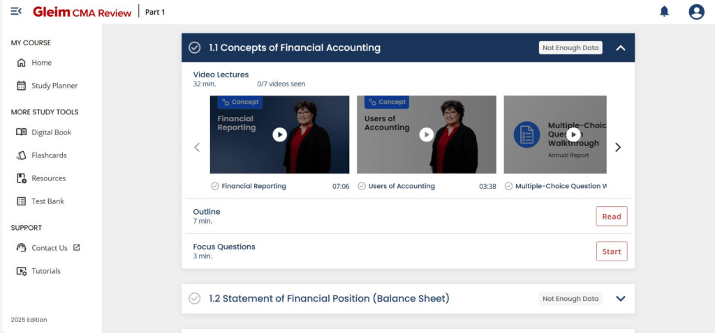
Task: Toggle completion check for Users of Accounting video
Action: 362,186
